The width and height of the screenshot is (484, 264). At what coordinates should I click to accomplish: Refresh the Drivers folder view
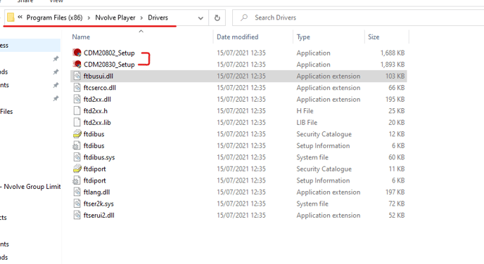click(x=217, y=18)
